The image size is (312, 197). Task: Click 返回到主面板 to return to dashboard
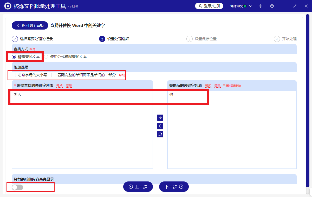30,25
